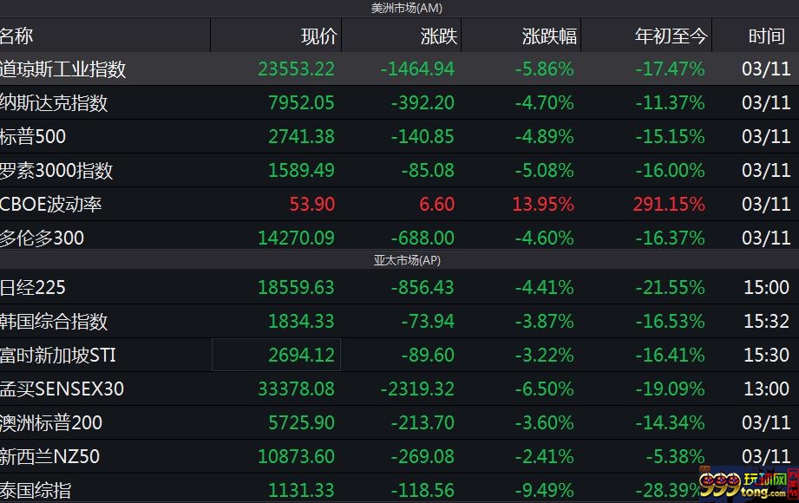Click the Singapore STI time 15:30
Image resolution: width=799 pixels, height=503 pixels.
766,355
